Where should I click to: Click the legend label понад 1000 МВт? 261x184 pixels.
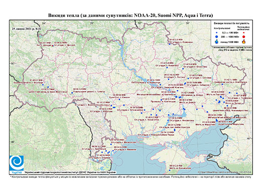pyautogui.click(x=230, y=41)
